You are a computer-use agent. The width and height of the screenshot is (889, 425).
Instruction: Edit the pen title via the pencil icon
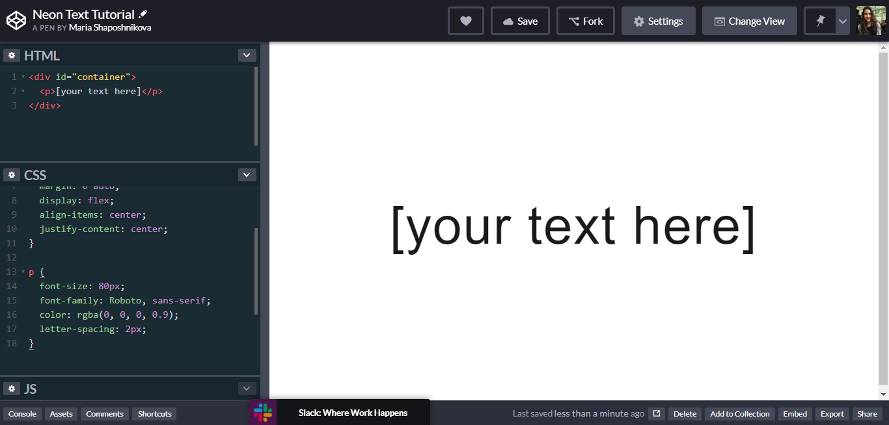point(142,13)
